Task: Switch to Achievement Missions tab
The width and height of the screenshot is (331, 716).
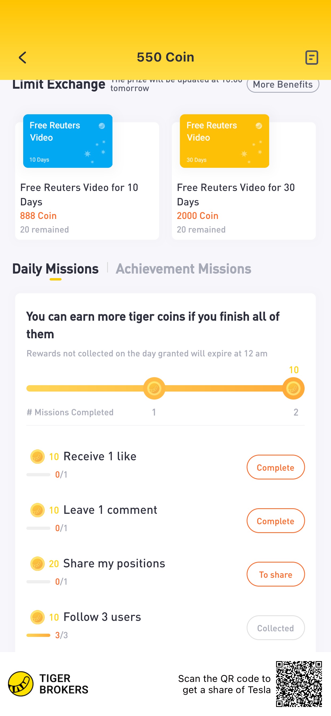Action: (183, 269)
